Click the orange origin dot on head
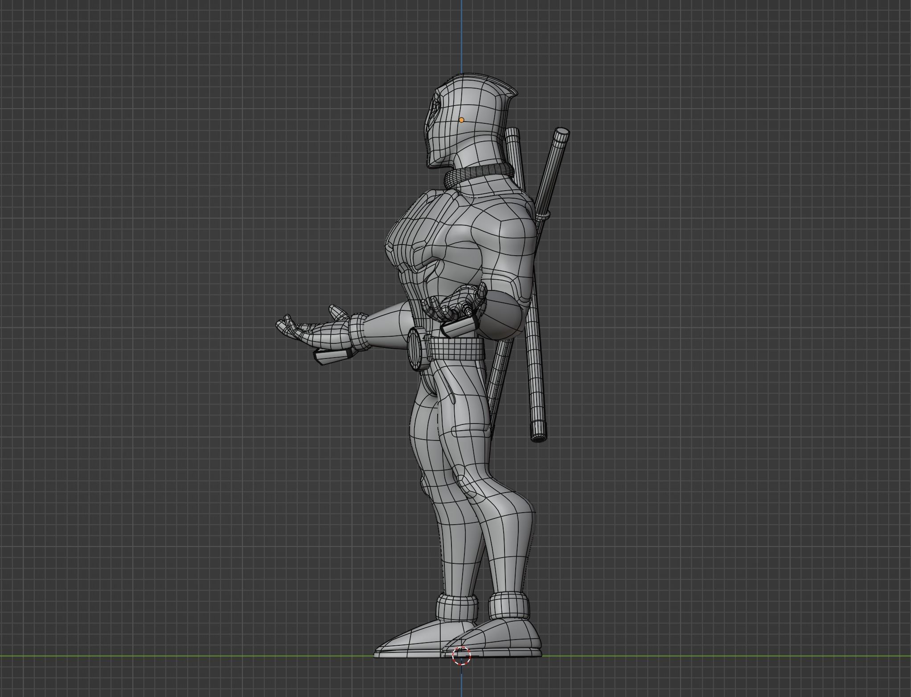911x697 pixels. [x=461, y=120]
